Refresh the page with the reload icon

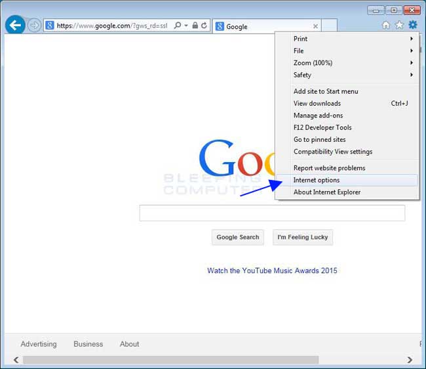point(204,26)
